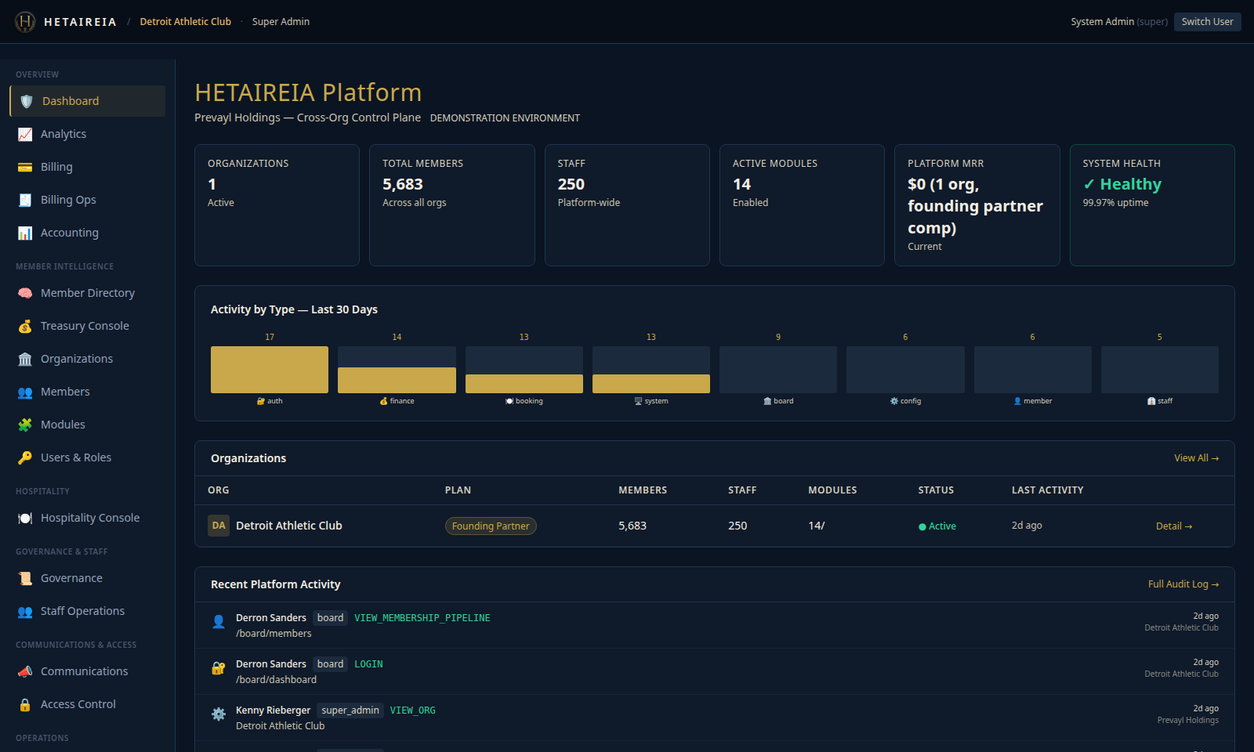Image resolution: width=1254 pixels, height=752 pixels.
Task: Select the Total Members stat card
Action: click(452, 205)
